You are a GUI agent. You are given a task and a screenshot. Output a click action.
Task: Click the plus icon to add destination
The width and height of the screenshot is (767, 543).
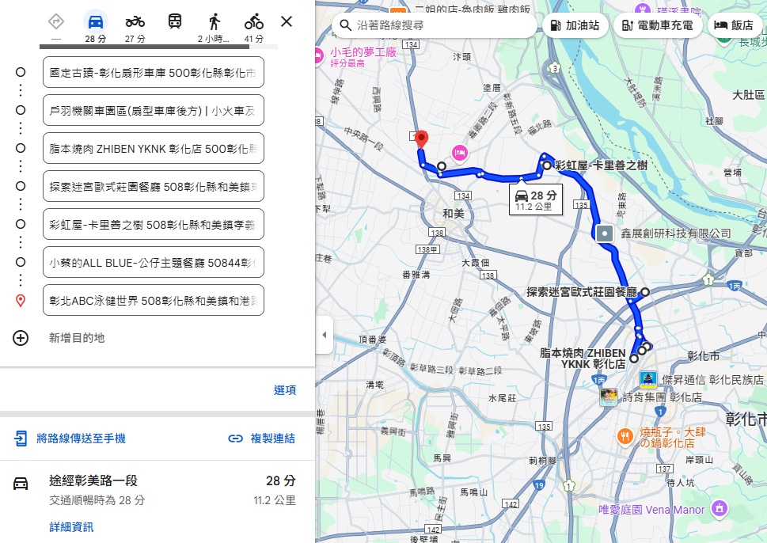point(21,338)
